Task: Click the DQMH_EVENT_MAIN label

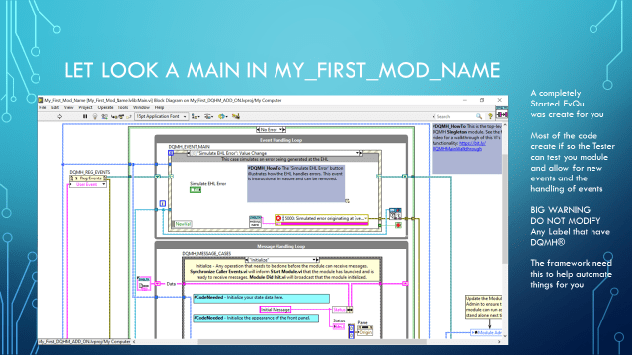Action: click(x=189, y=147)
